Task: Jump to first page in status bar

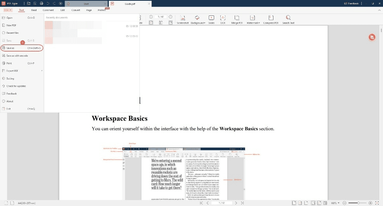Action: pyautogui.click(x=201, y=203)
